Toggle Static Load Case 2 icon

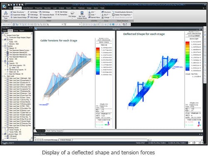(x=8, y=81)
